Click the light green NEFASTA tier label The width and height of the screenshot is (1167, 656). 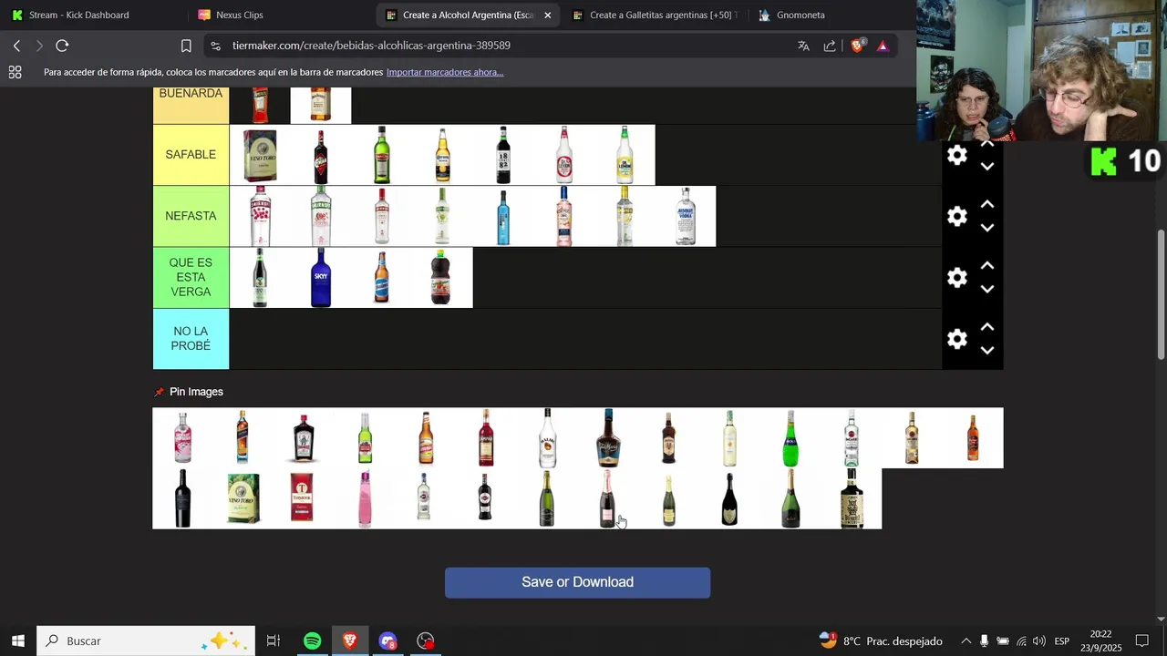[x=191, y=216]
